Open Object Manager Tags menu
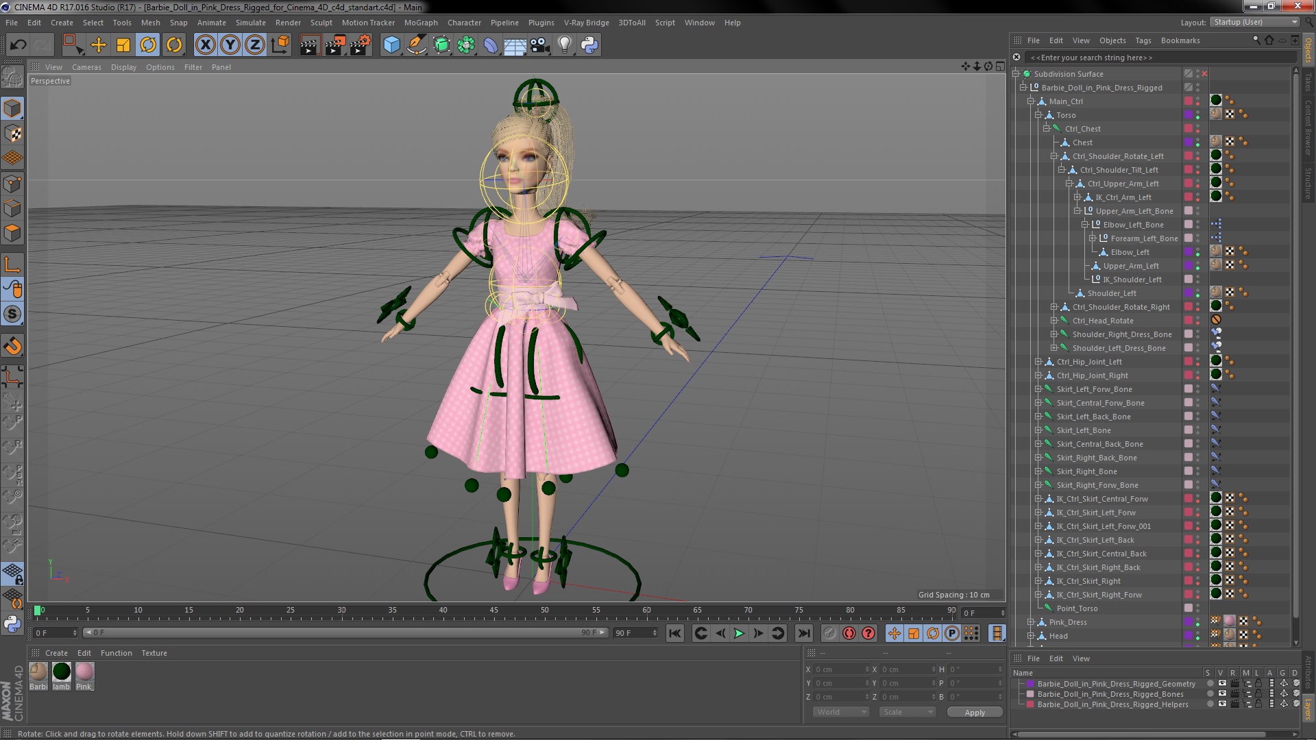 point(1143,40)
